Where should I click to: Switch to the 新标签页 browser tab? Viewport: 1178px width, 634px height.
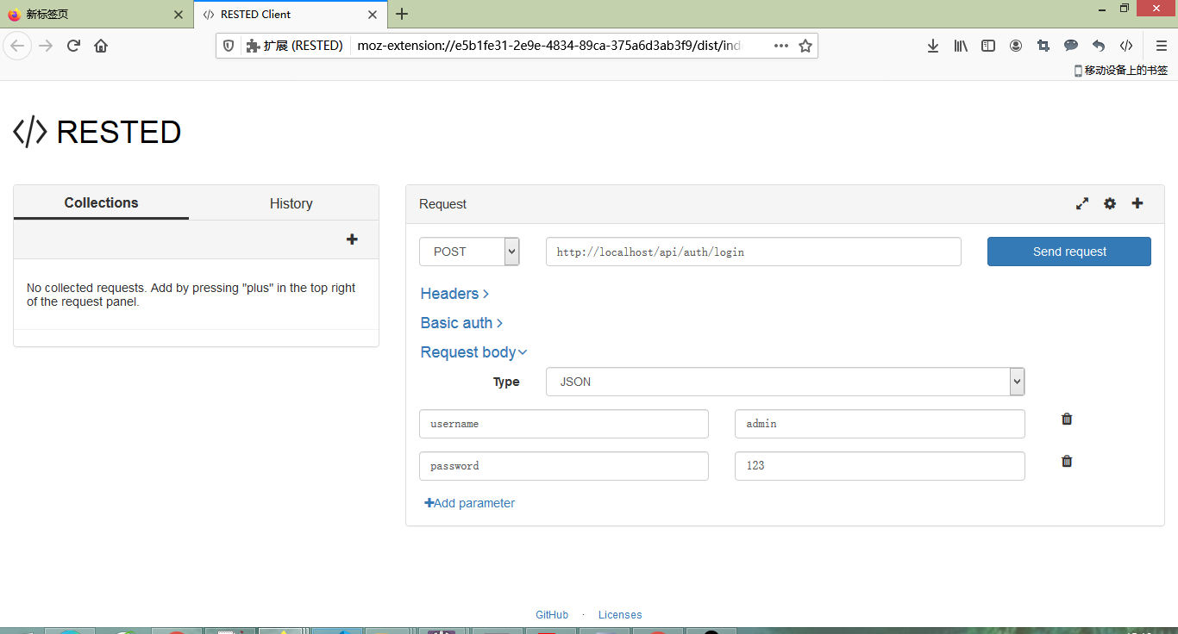[97, 15]
